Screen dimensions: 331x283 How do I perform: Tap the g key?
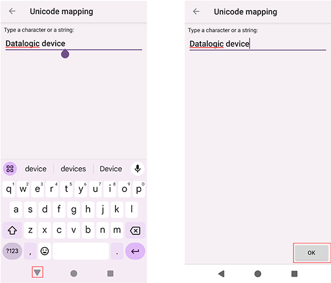click(x=74, y=210)
